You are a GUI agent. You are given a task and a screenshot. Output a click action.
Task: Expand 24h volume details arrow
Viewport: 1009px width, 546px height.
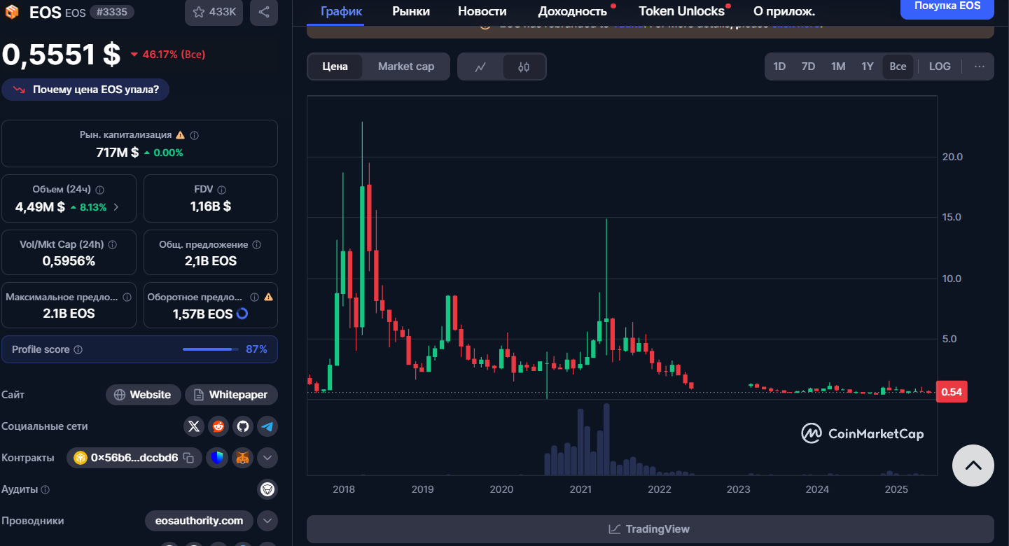tap(116, 207)
